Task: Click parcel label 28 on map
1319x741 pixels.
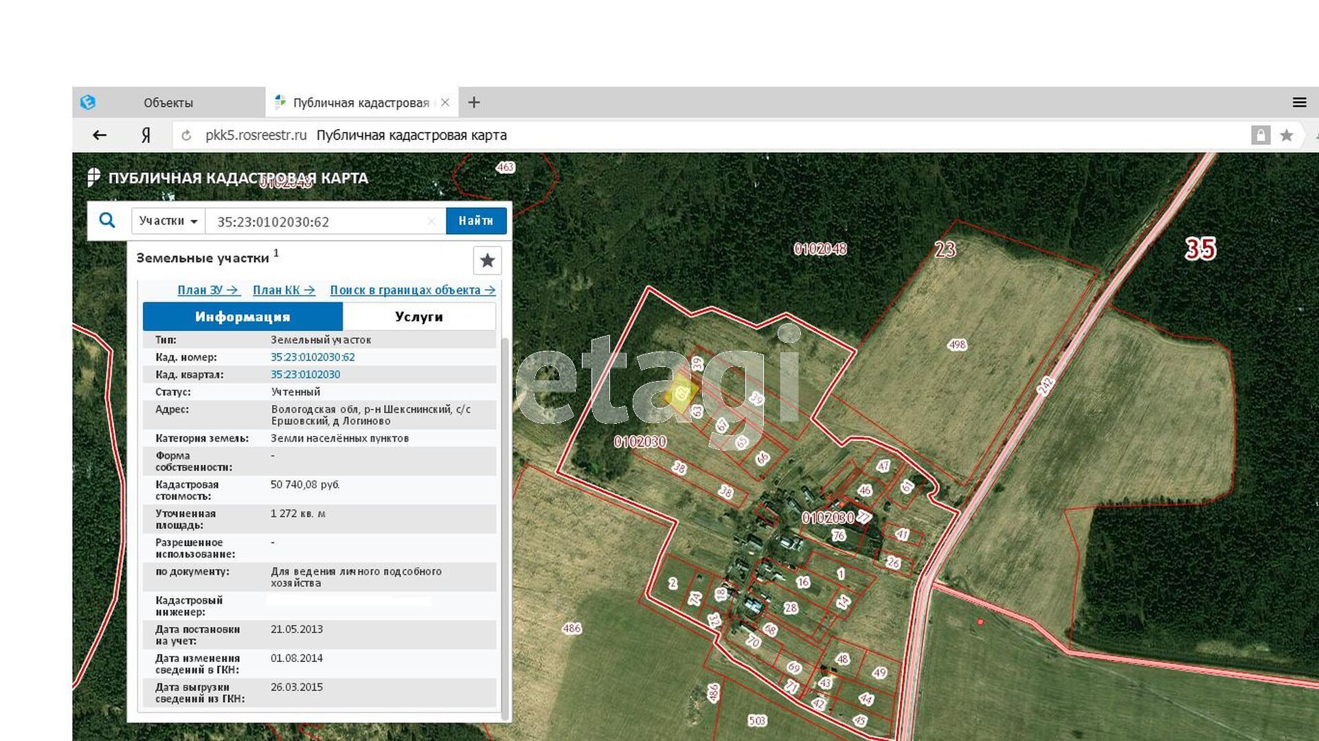Action: coord(791,608)
